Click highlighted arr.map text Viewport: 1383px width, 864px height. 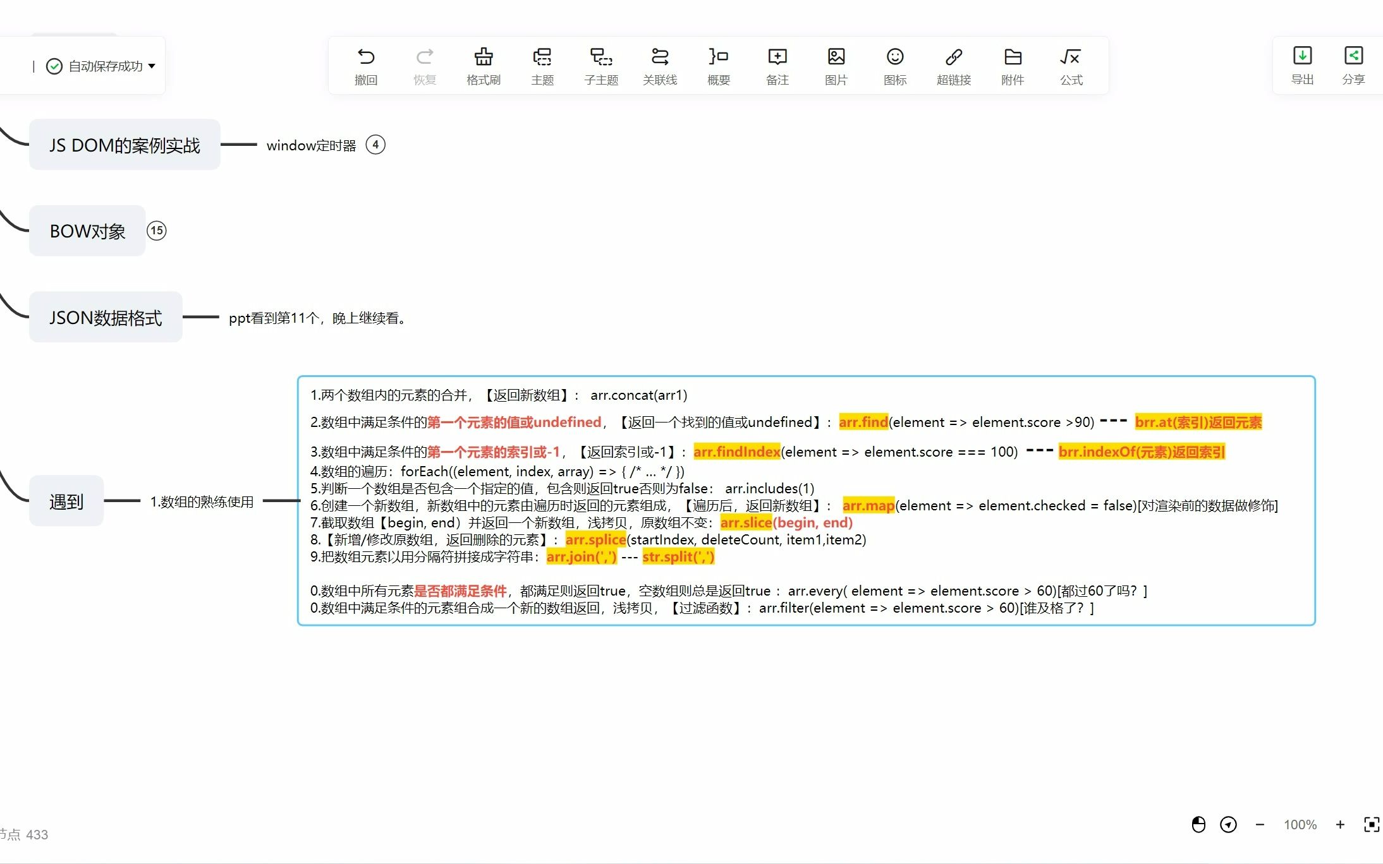(868, 505)
